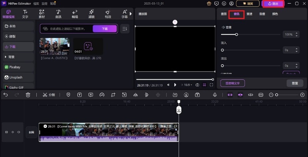308x157 pixels.
Task: Select 本地 local in the sidebar
Action: [x=18, y=26]
